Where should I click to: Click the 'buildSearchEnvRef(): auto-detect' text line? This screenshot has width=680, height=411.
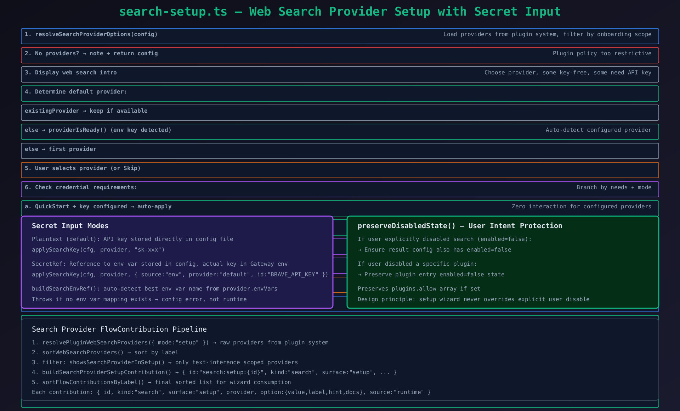[154, 289]
